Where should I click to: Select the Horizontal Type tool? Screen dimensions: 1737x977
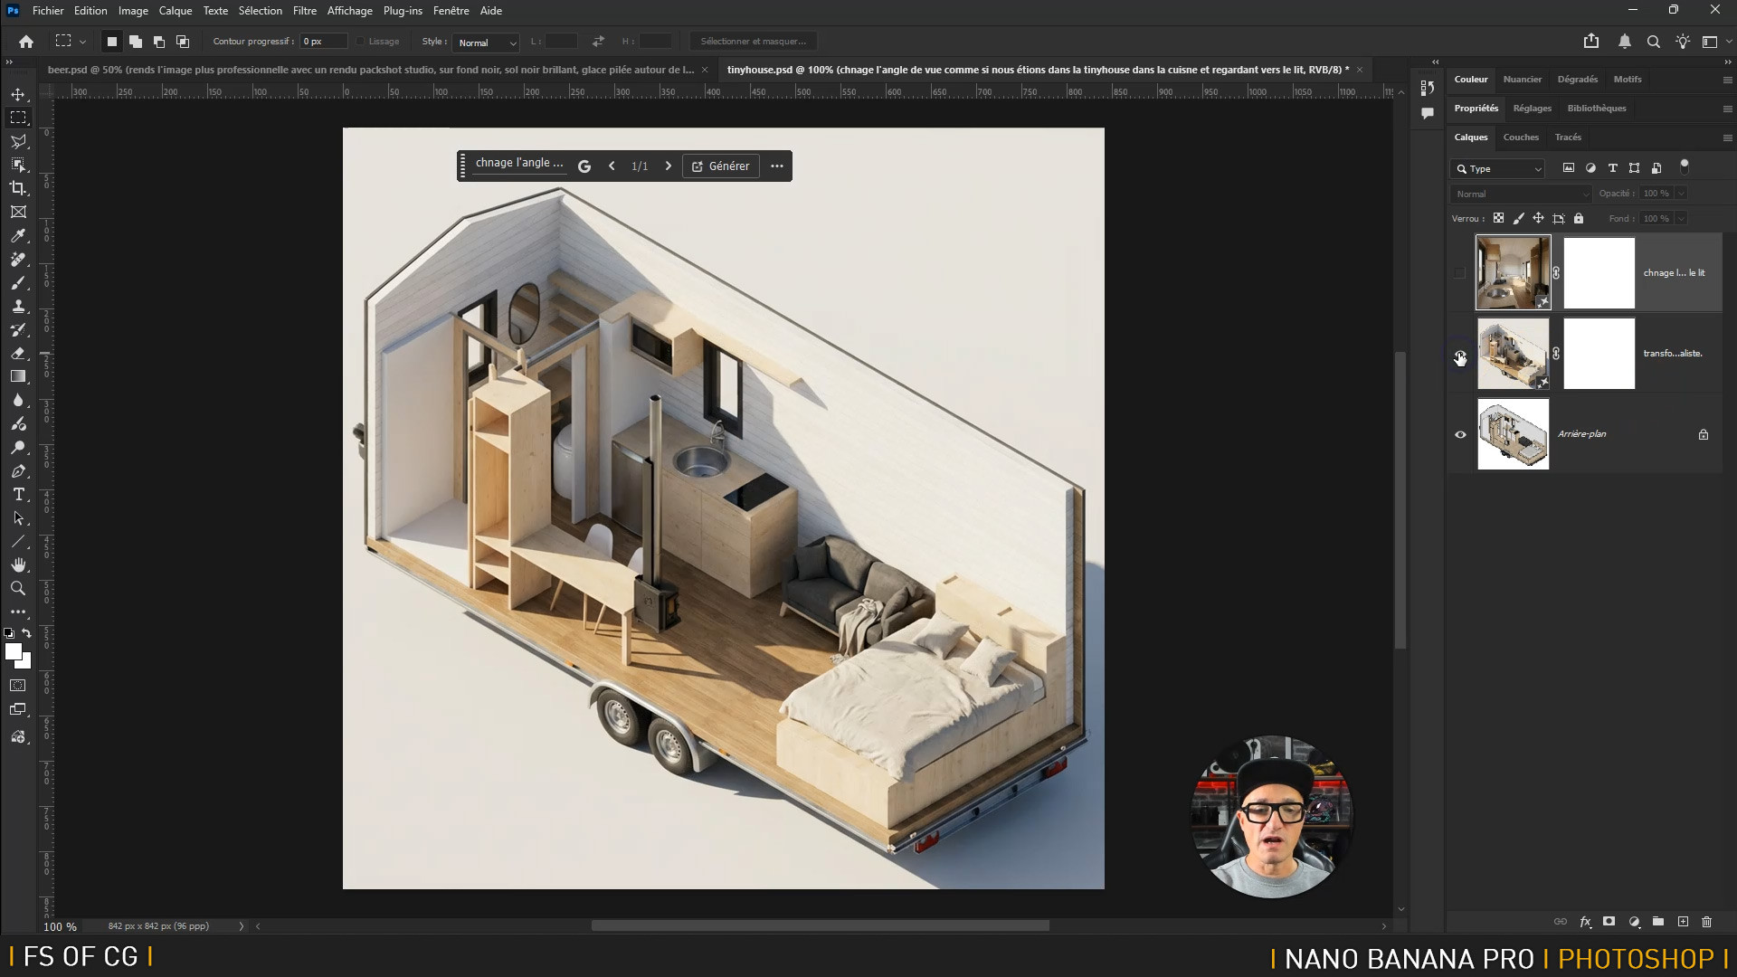coord(18,495)
